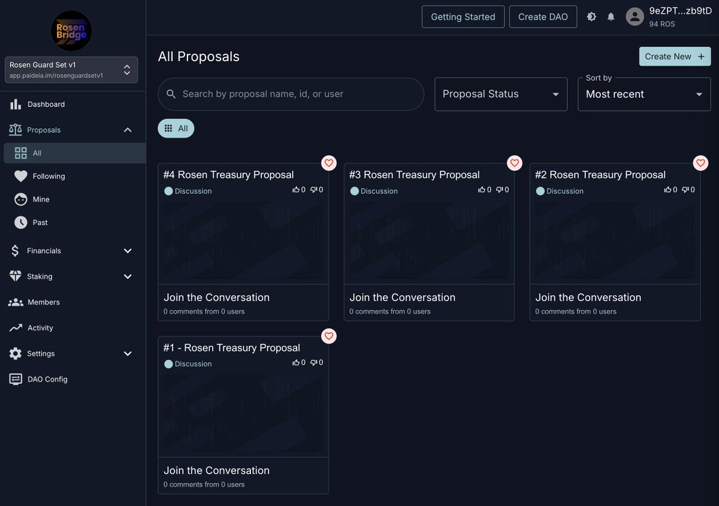Like proposal #3 with thumbs-up
Image resolution: width=719 pixels, height=506 pixels.
[x=482, y=190]
